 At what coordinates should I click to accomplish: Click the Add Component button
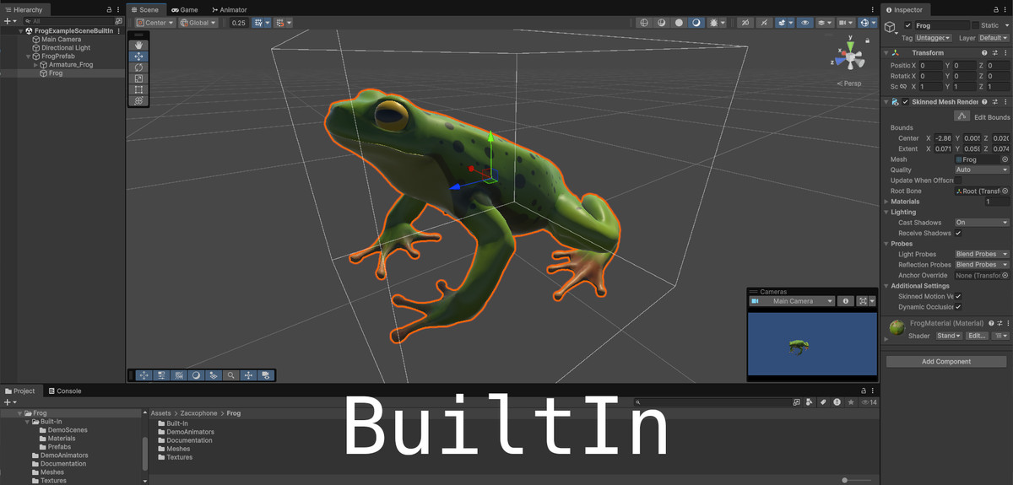[946, 361]
